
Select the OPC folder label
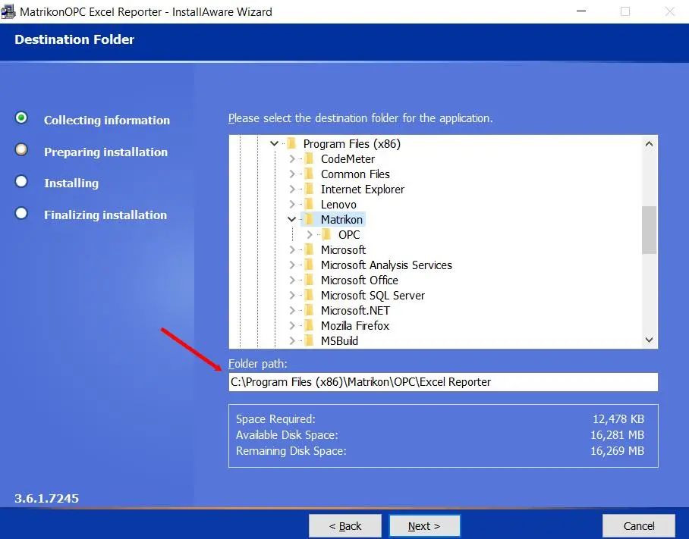coord(349,234)
